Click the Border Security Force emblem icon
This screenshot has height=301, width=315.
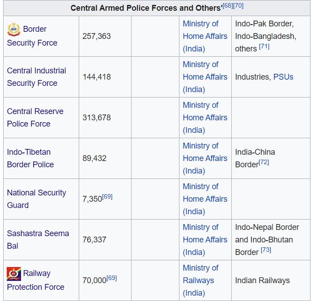click(14, 30)
